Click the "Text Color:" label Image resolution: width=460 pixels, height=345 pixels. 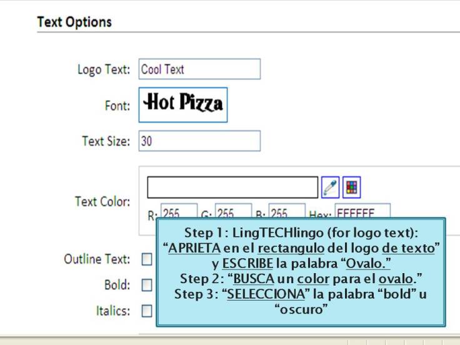102,201
